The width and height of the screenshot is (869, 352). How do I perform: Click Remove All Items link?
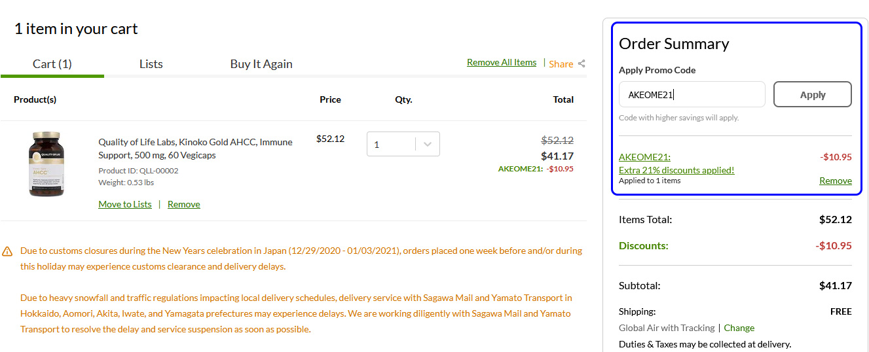point(502,62)
